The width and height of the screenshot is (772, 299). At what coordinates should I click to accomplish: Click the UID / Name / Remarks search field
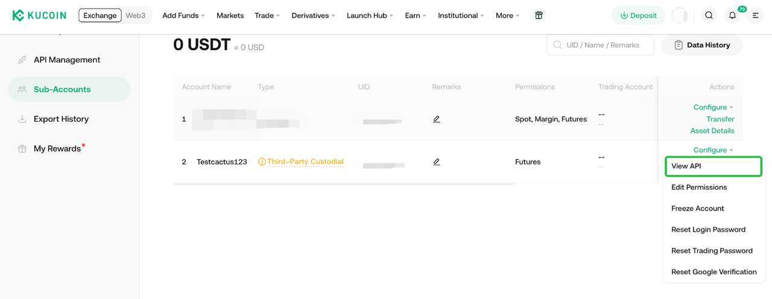click(606, 45)
